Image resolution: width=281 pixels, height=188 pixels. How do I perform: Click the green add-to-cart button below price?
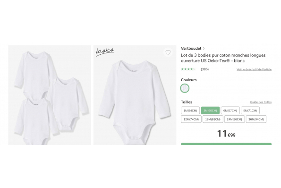[226, 144]
